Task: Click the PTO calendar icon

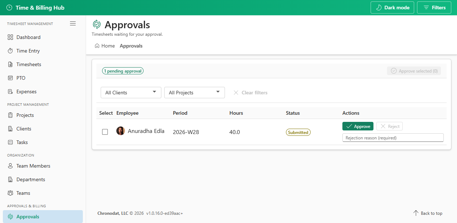Action: tap(10, 78)
